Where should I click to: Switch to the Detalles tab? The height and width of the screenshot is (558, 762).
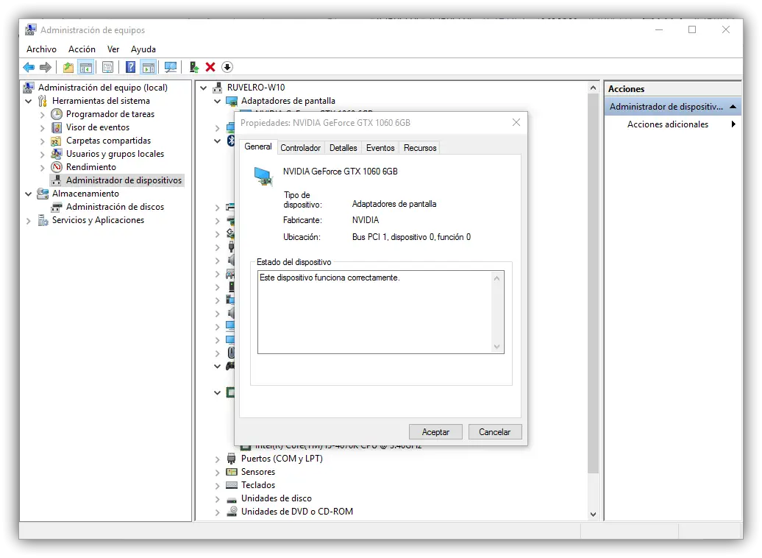[x=343, y=148]
